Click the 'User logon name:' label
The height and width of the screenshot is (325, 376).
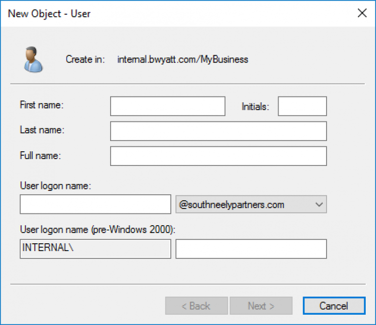coord(56,186)
